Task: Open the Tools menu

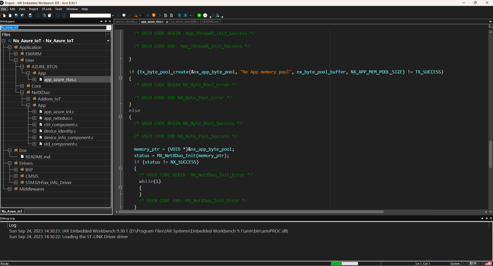Action: pyautogui.click(x=59, y=9)
